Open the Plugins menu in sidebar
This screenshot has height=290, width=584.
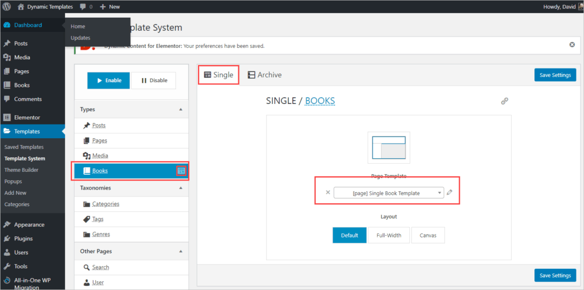pos(23,239)
